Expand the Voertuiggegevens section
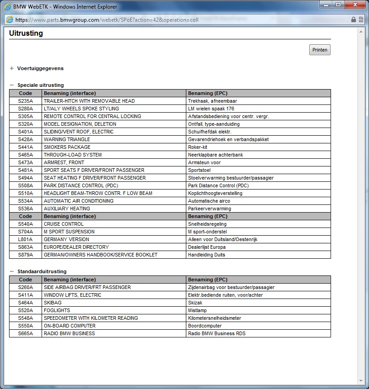This screenshot has height=389, width=369. 12,68
